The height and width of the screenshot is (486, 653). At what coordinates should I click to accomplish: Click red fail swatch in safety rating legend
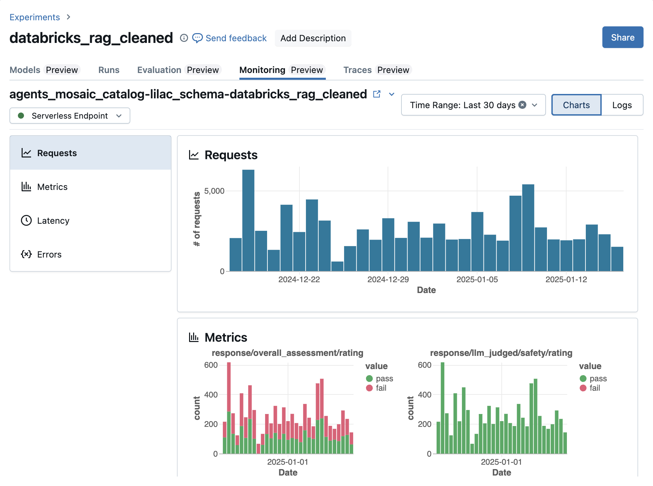coord(583,388)
